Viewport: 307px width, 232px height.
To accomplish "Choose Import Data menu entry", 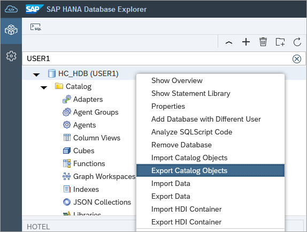I will click(x=211, y=183).
